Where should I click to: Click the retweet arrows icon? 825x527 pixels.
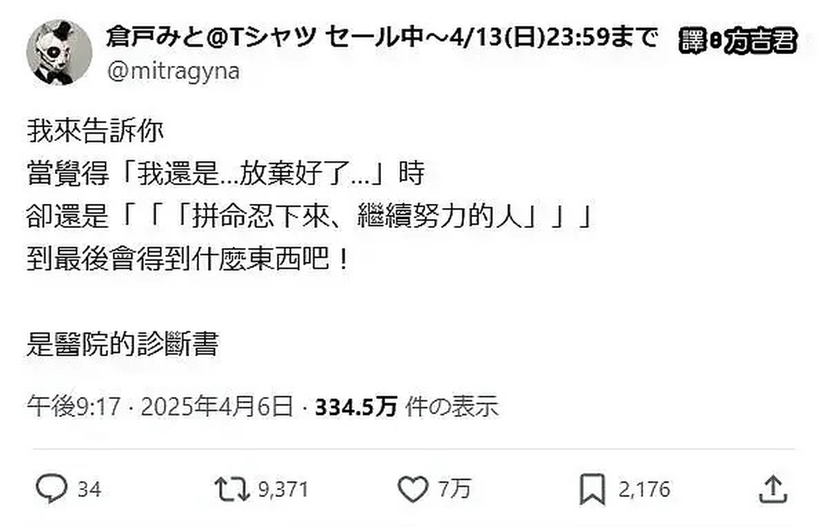tap(232, 488)
